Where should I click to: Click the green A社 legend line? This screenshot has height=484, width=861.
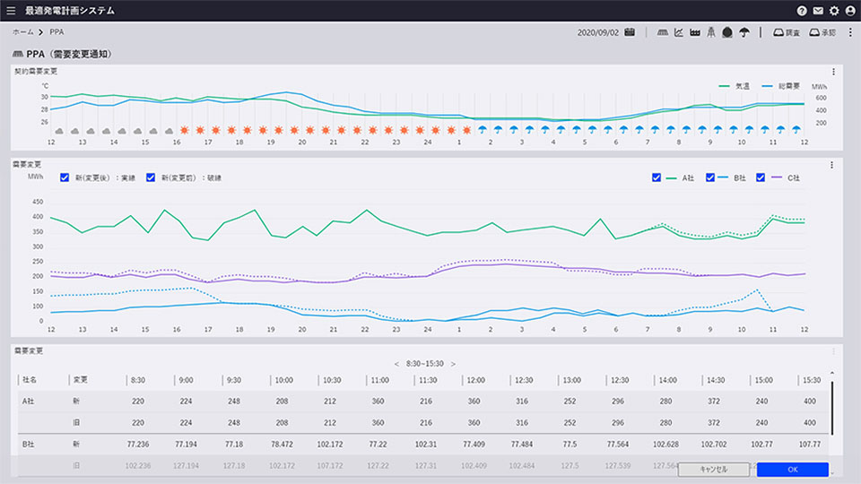pyautogui.click(x=671, y=177)
